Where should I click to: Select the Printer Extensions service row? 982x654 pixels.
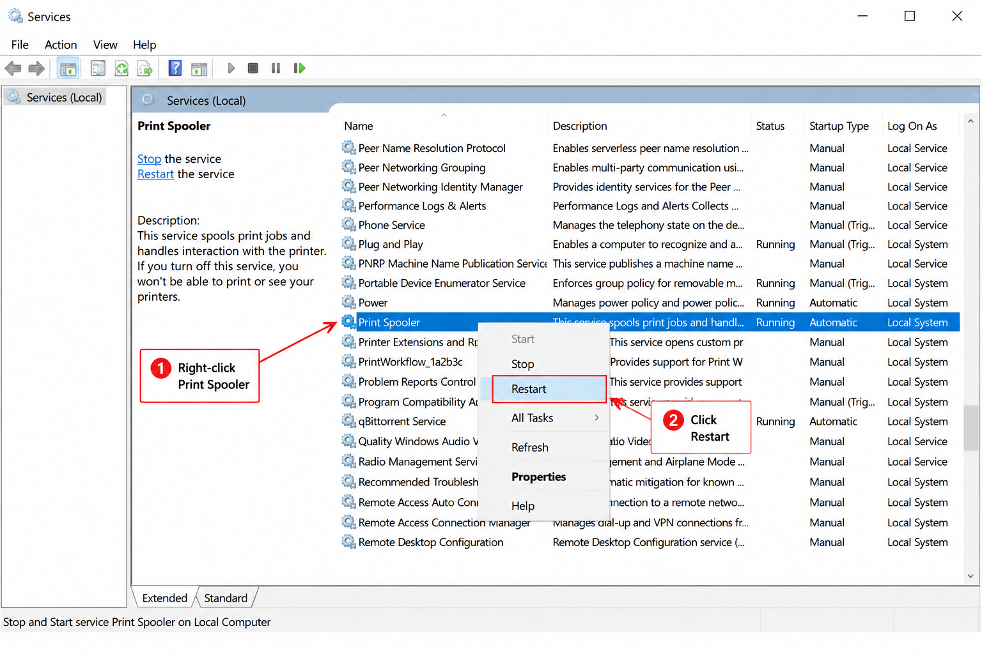(650, 342)
